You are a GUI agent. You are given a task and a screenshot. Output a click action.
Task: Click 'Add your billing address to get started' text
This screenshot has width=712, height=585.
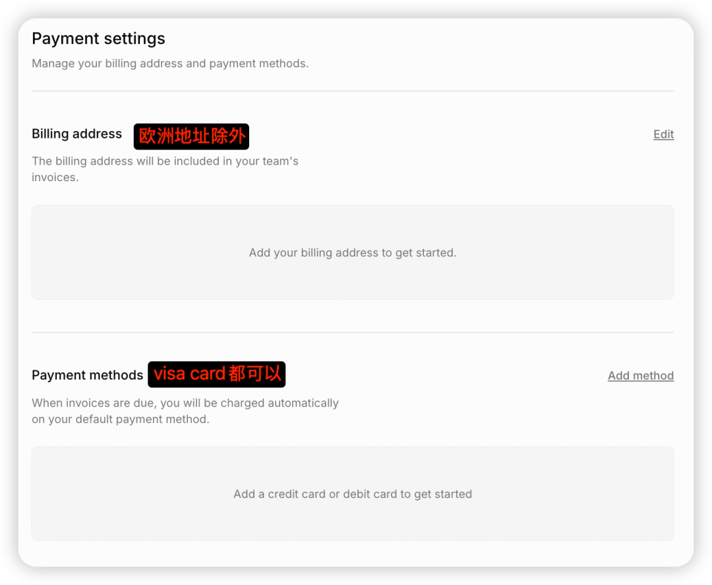pos(353,253)
